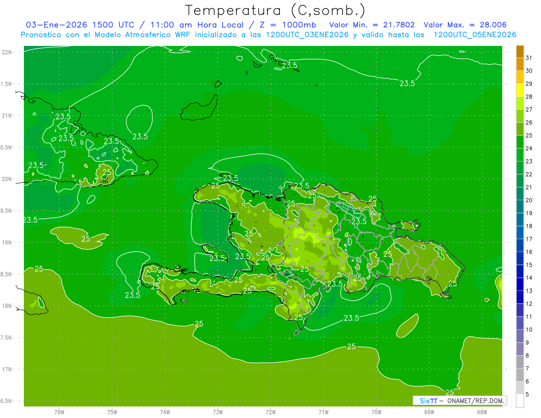Click the "1200UTC_05ENE2026" valid-until time
This screenshot has height=418, width=541.
coord(475,35)
